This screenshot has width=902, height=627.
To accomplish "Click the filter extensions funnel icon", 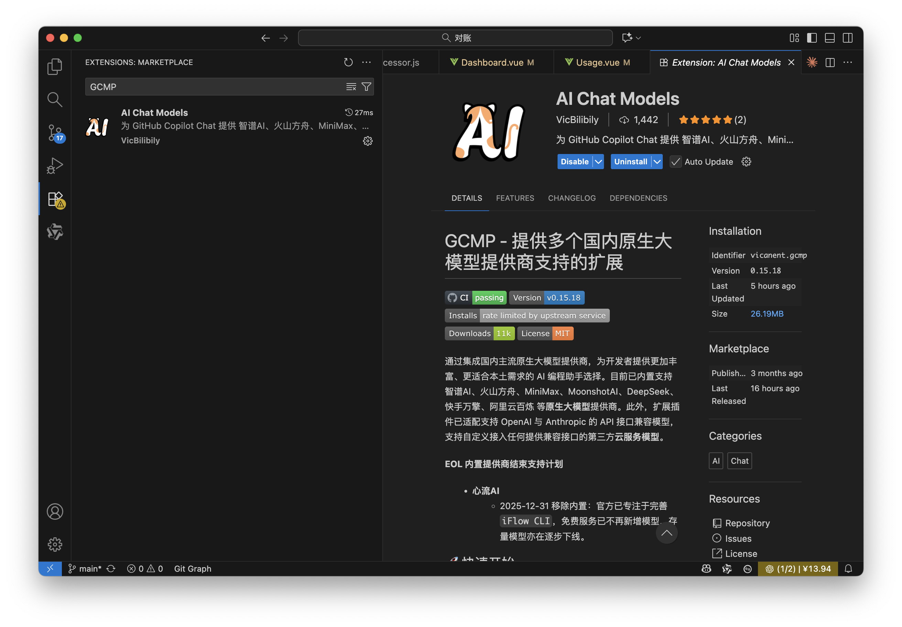I will pos(366,87).
